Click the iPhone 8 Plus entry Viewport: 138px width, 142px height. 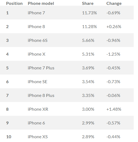pyautogui.click(x=41, y=96)
